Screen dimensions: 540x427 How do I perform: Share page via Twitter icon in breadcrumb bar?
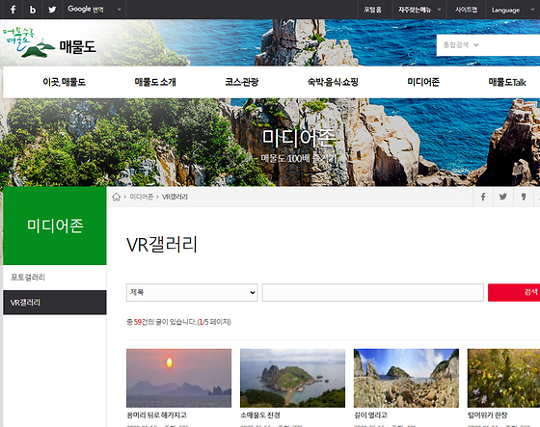pos(503,197)
